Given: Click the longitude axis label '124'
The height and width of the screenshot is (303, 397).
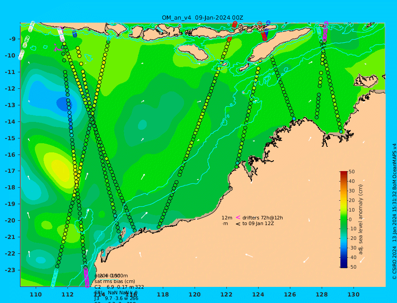Looking at the screenshot, I should (258, 294).
